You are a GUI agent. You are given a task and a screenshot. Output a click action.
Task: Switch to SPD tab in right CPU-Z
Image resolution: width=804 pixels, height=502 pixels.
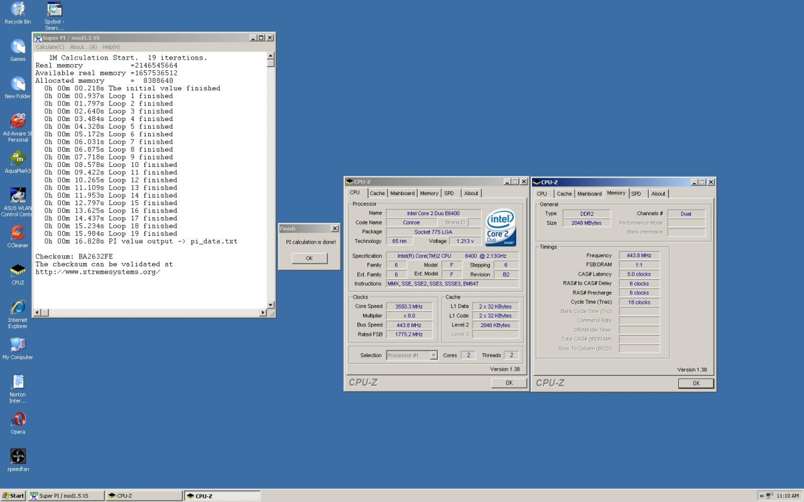coord(636,194)
